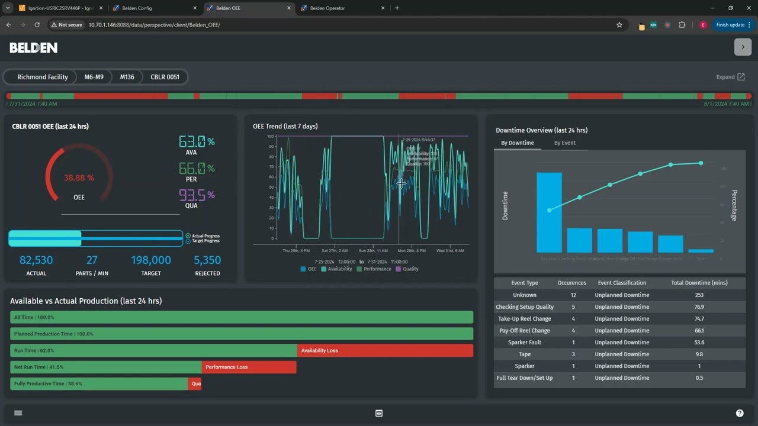
Task: Expand the right side panel chevron
Action: [743, 47]
